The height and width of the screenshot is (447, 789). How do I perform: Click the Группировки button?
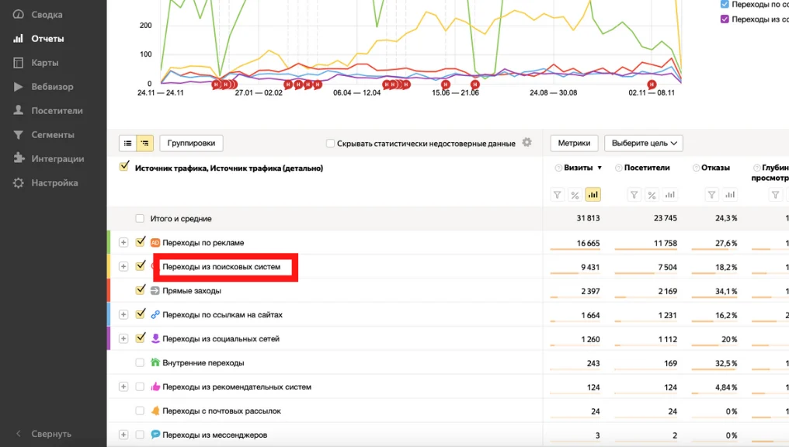[x=191, y=144]
